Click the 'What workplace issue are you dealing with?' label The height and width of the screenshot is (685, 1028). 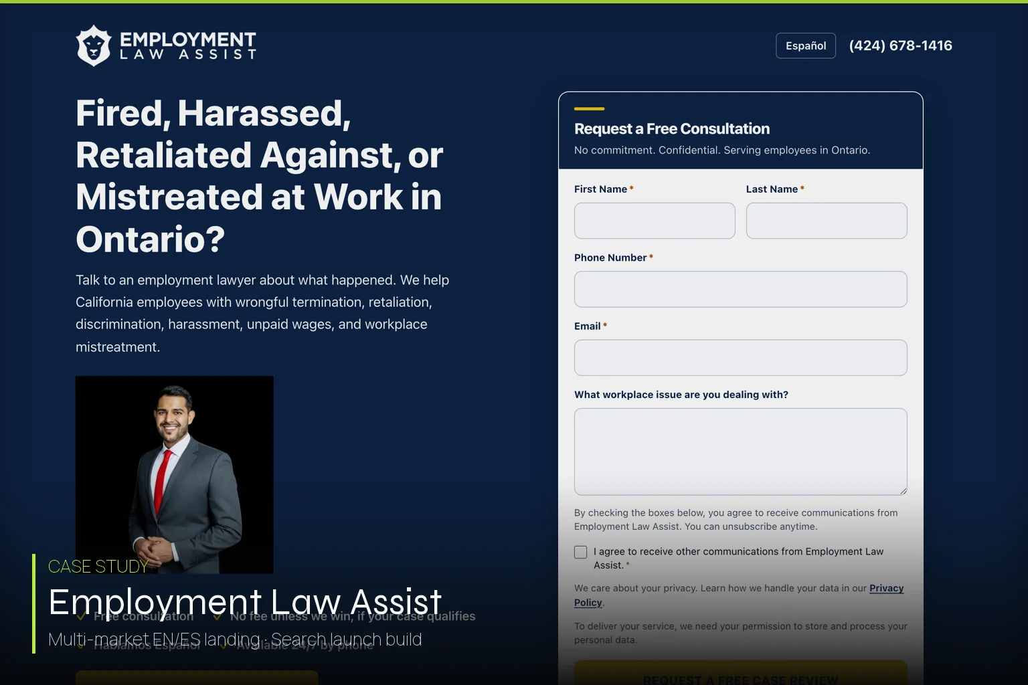pos(681,395)
